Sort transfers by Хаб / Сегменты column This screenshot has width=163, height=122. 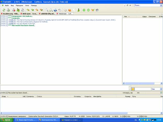[x=29, y=96]
